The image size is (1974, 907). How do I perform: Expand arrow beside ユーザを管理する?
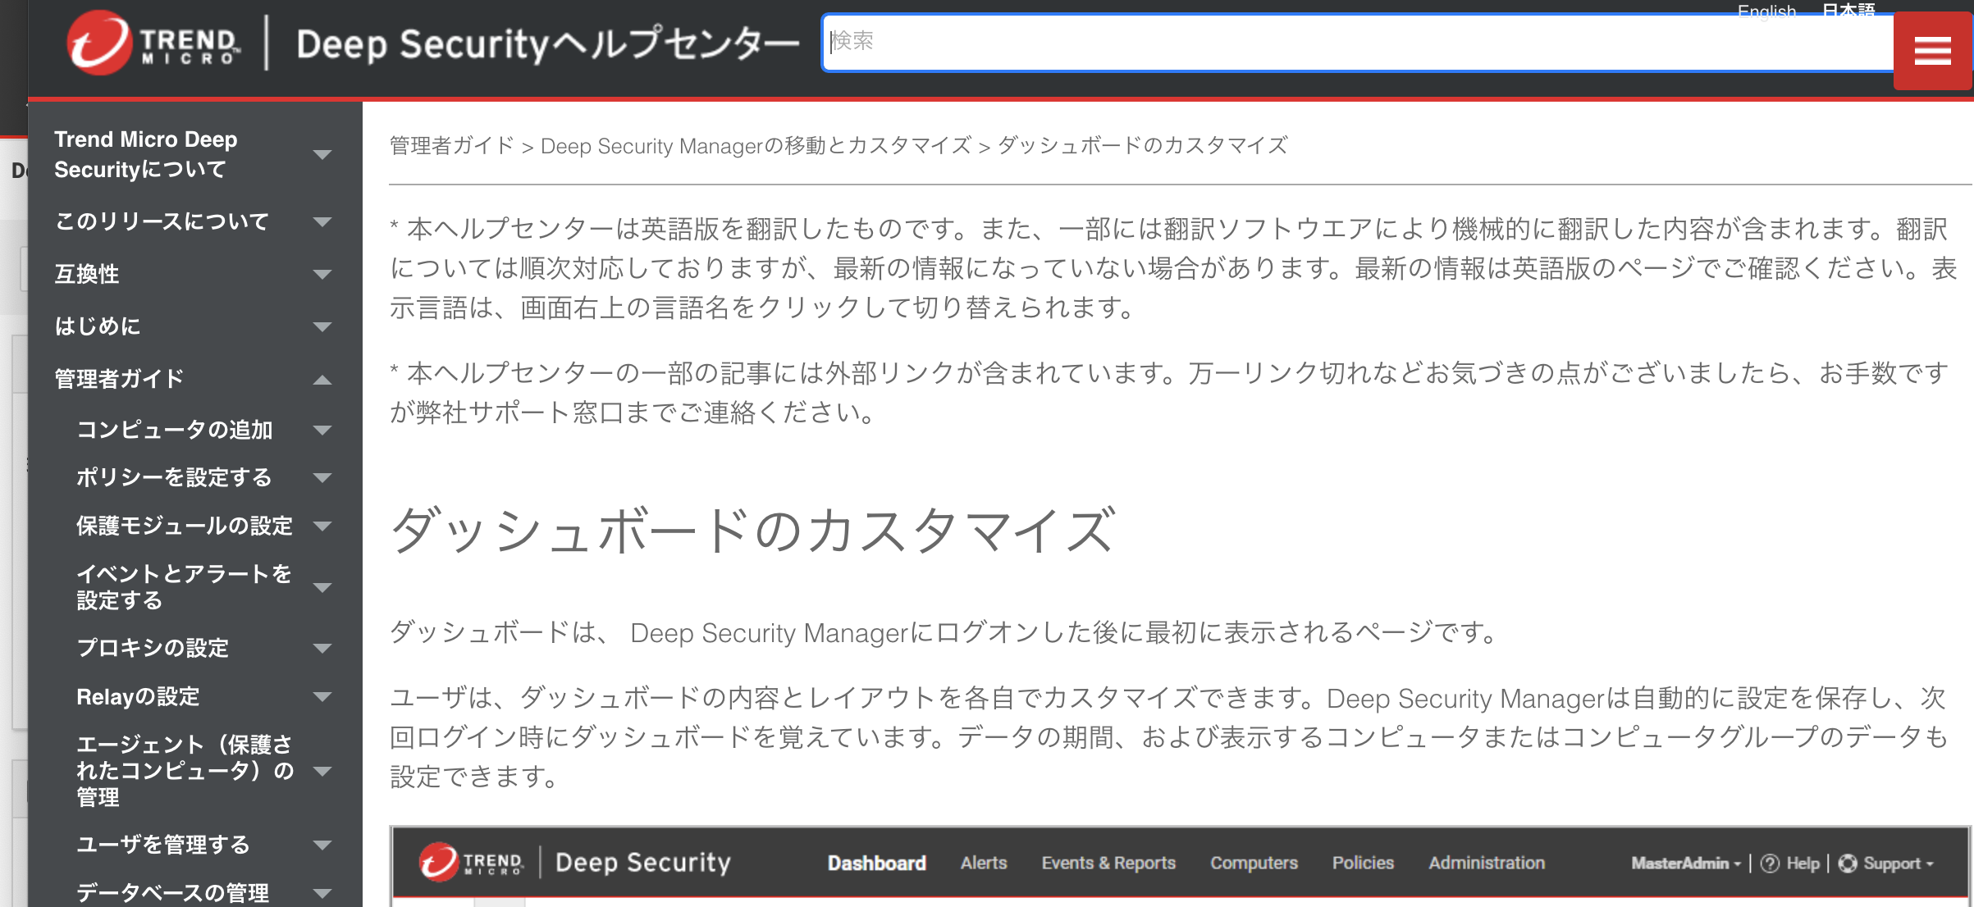coord(322,845)
